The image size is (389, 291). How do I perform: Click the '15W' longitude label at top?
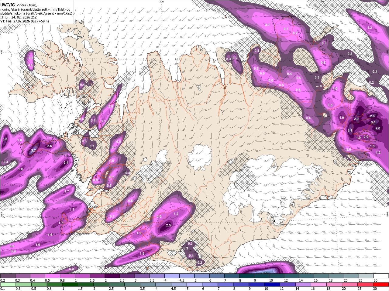(322, 2)
